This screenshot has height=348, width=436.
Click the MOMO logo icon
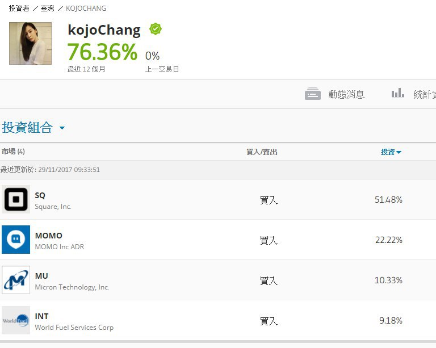pyautogui.click(x=16, y=240)
